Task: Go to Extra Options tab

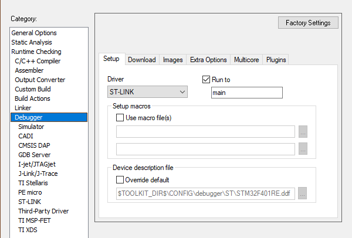Action: 208,60
